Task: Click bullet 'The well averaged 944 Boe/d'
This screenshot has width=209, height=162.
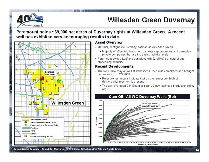Action: point(148,87)
